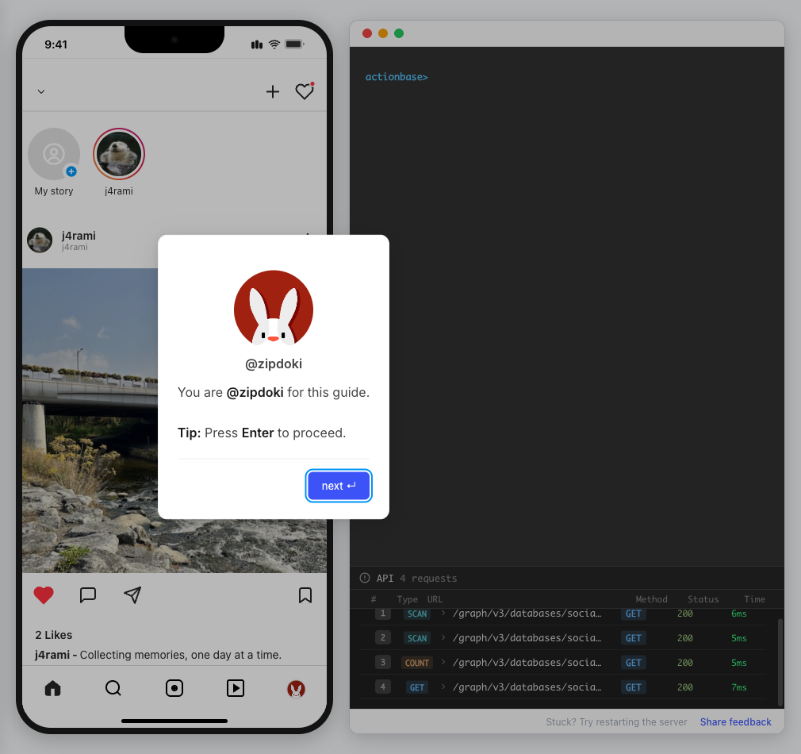Screen dimensions: 801x754
Task: Tap the comment bubble icon
Action: 88,595
